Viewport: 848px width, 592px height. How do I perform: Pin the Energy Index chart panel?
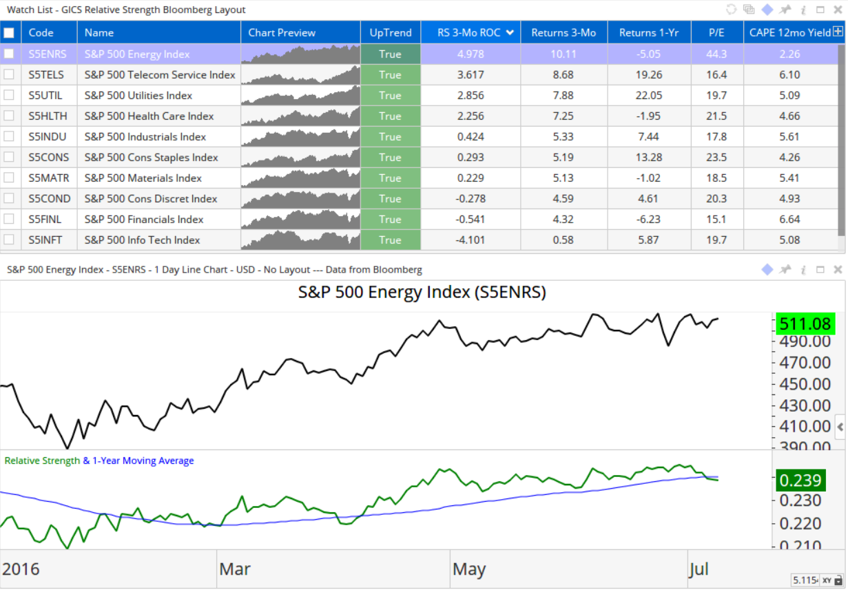click(x=785, y=270)
